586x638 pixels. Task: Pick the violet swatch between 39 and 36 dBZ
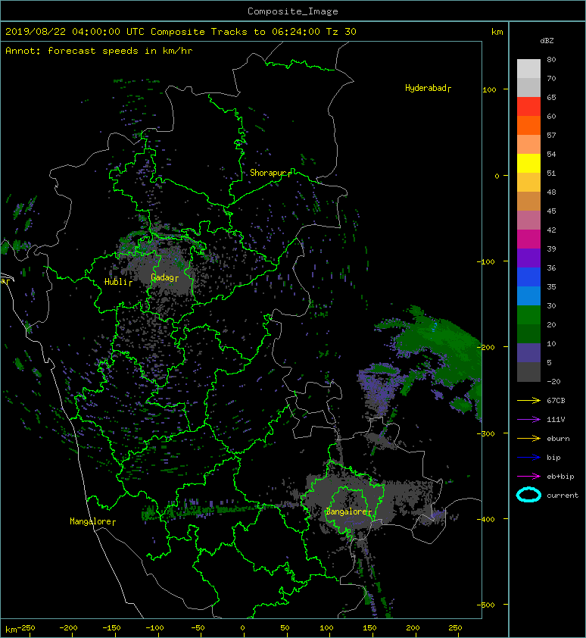pos(528,258)
